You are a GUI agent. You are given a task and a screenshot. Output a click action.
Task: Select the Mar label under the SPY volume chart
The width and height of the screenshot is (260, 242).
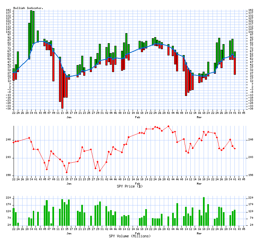pyautogui.click(x=199, y=233)
